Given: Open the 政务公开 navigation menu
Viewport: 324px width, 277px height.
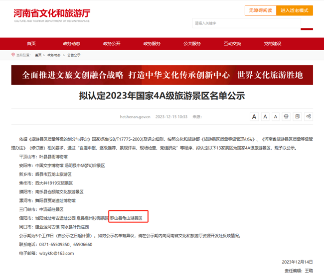Looking at the screenshot, I should 112,44.
